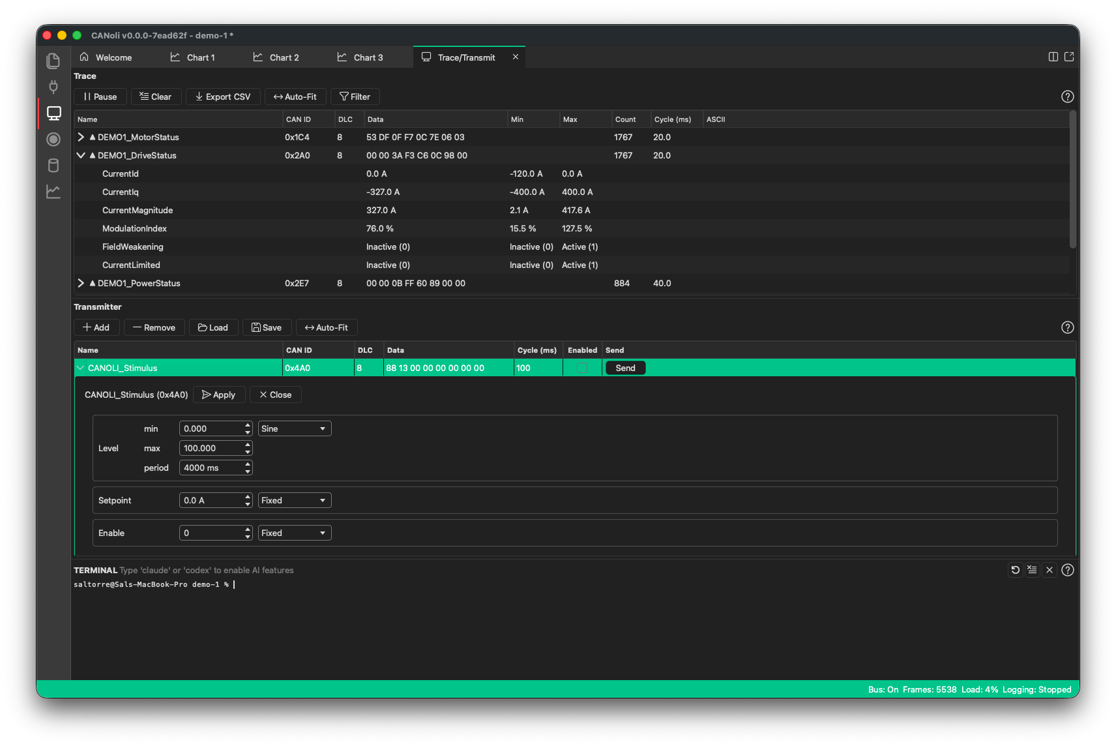The image size is (1116, 746).
Task: Switch to the Chart 2 tab
Action: [276, 57]
